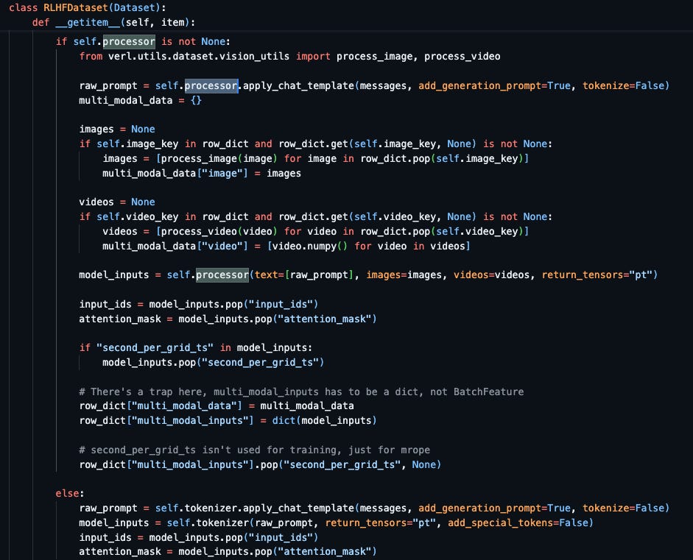Click 'multi_modal_data = {}' assignment line
693x560 pixels.
click(x=140, y=100)
